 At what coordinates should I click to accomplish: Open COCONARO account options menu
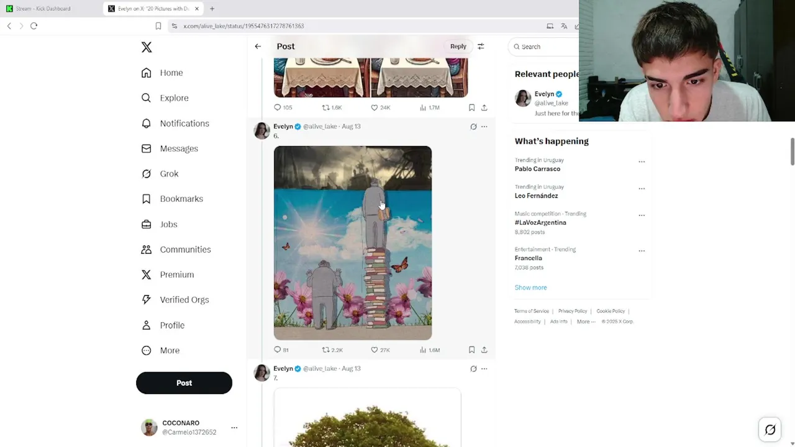(x=234, y=428)
